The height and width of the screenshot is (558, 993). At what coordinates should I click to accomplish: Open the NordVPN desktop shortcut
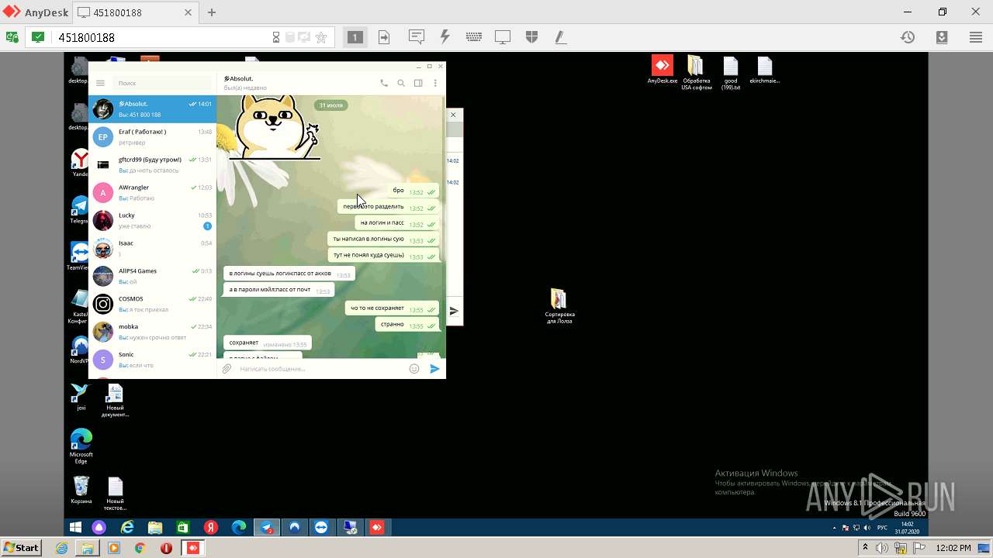(79, 350)
